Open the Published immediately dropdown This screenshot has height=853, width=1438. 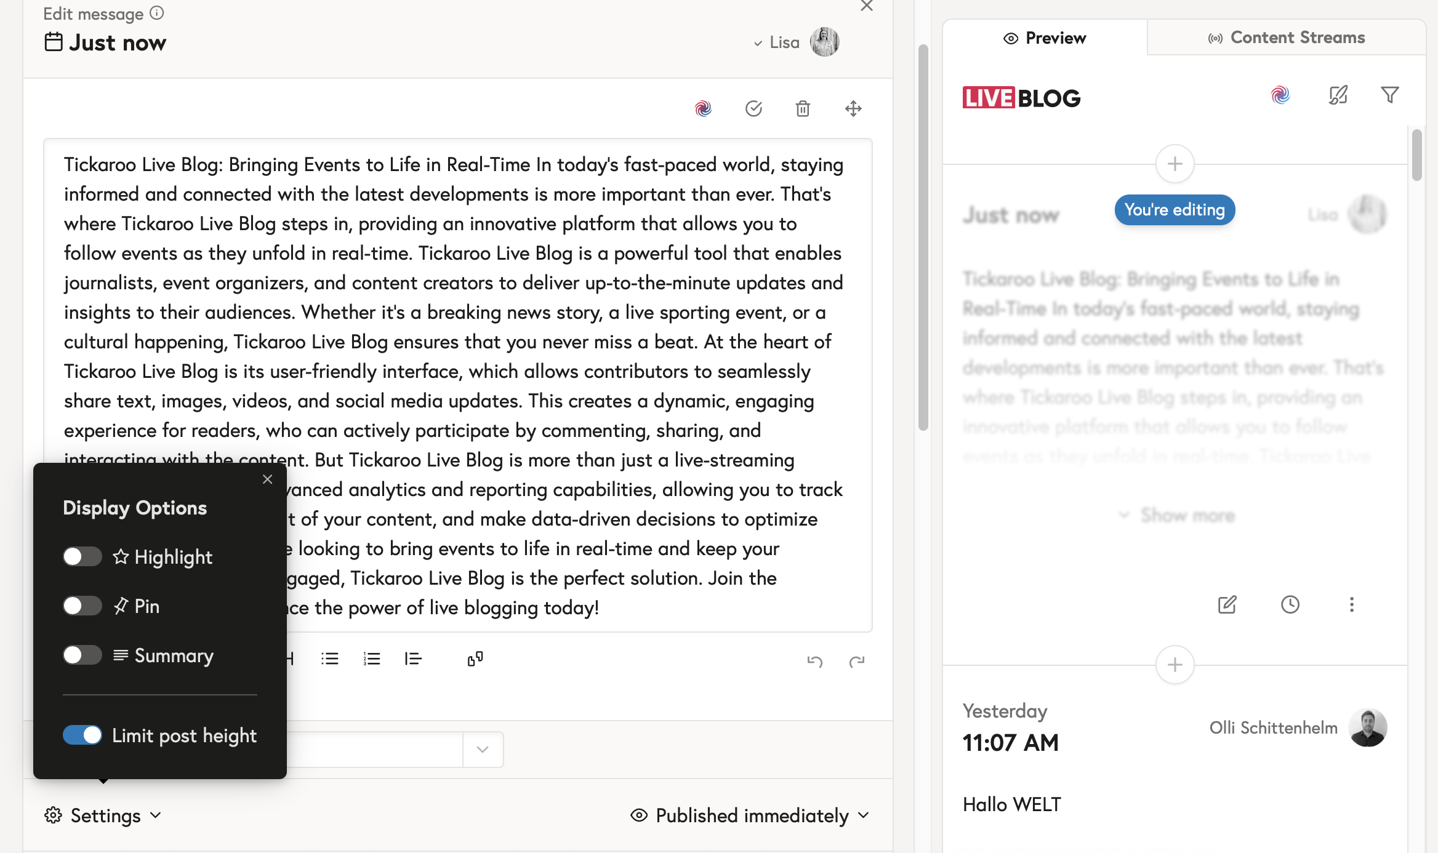(751, 815)
